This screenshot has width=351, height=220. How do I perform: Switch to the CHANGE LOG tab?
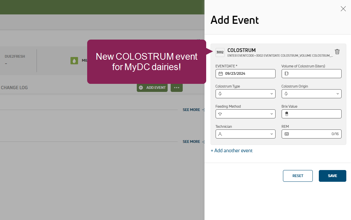14,88
